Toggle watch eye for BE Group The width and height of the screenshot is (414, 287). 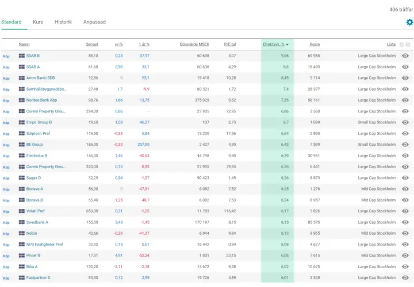(405, 145)
